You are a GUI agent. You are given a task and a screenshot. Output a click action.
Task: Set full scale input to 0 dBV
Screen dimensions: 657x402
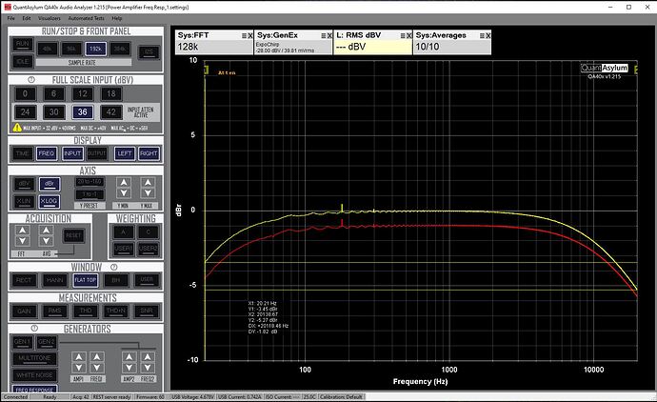pos(25,94)
